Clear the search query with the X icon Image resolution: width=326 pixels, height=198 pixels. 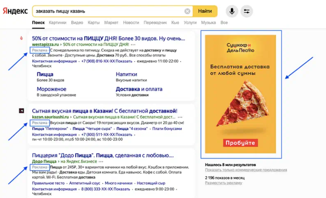tap(187, 11)
